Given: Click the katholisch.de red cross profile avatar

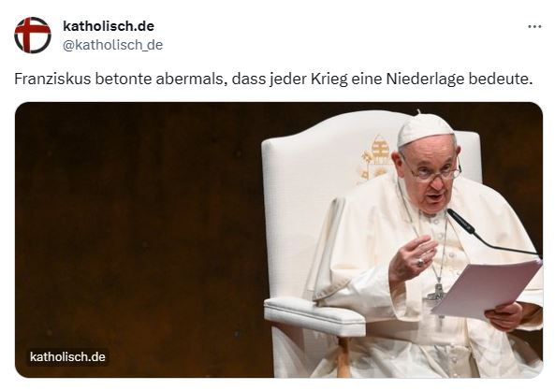Looking at the screenshot, I should tap(33, 35).
